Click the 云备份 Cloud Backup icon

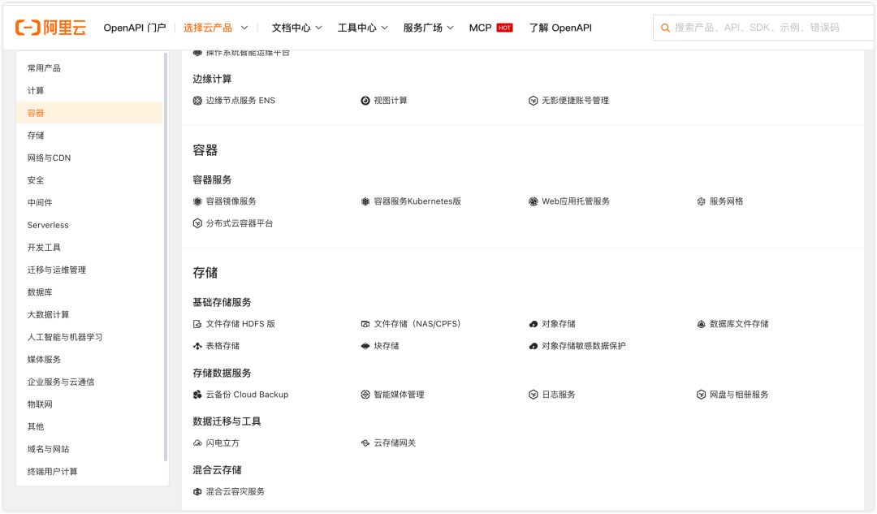pyautogui.click(x=197, y=395)
